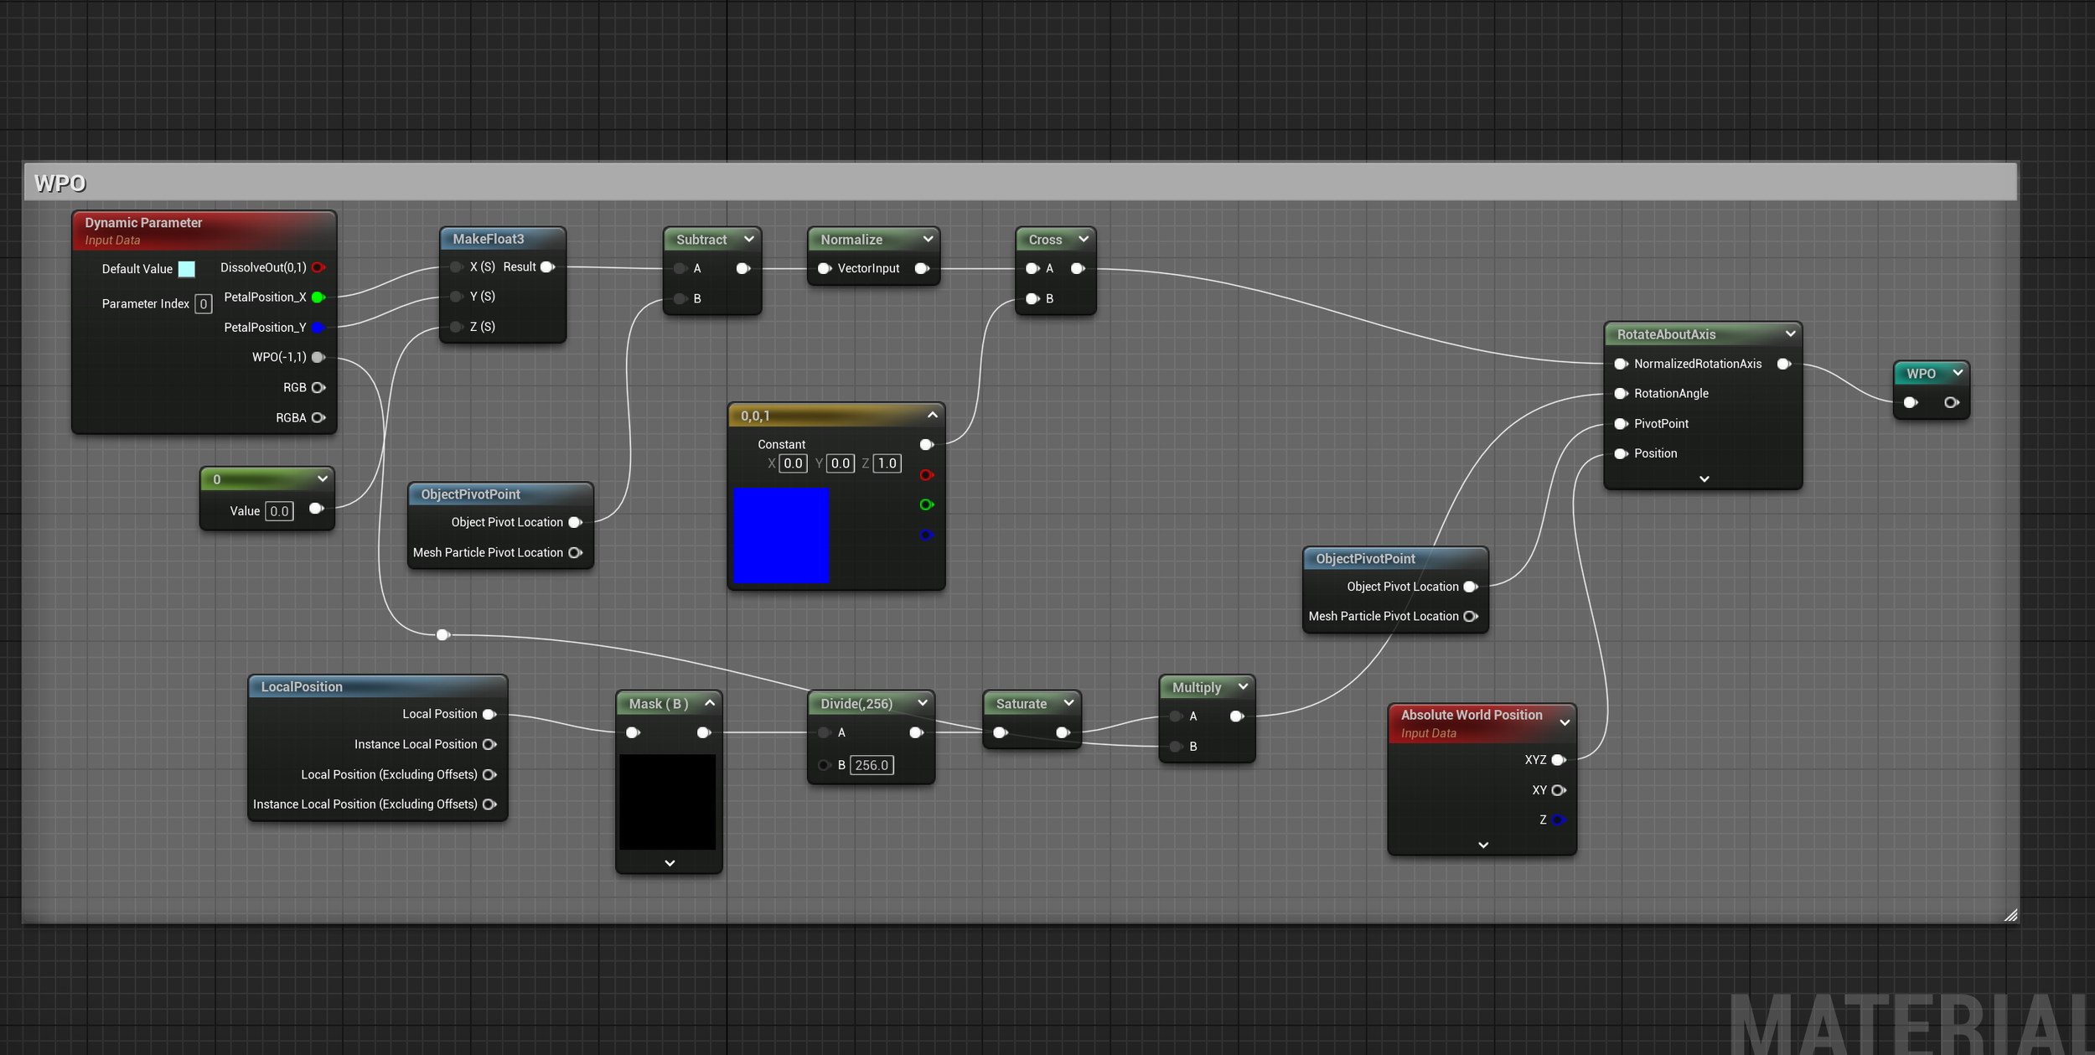Collapse the 0,0,1 constant node preview
Image resolution: width=2095 pixels, height=1055 pixels.
pos(932,416)
